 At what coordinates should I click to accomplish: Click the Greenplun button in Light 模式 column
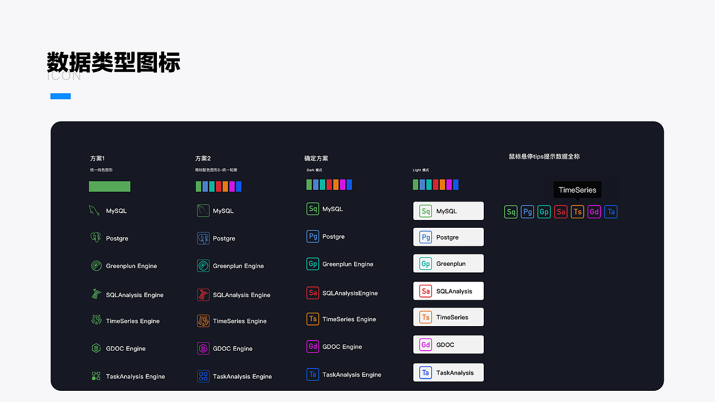tap(448, 263)
